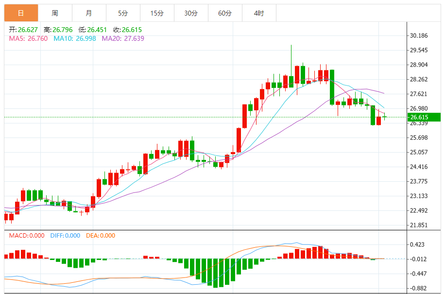
Task: Click the 28.262 price axis label
Action: point(419,80)
